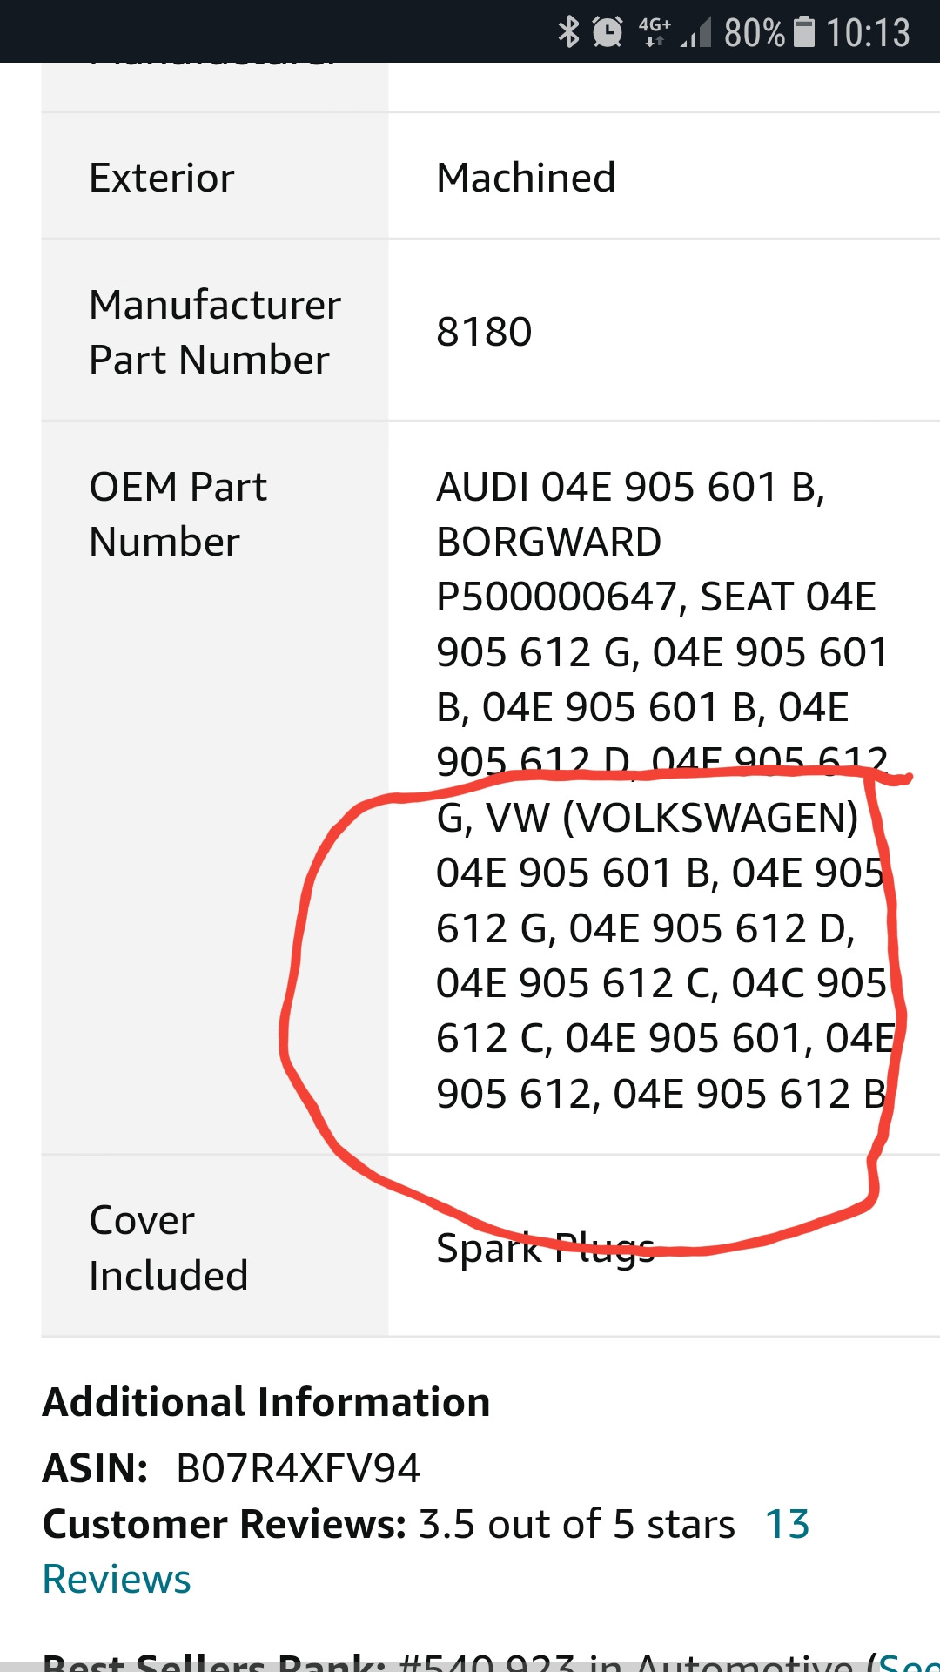The height and width of the screenshot is (1672, 940).
Task: Tap the Manufacturer Part Number 8180 value
Action: coord(485,331)
